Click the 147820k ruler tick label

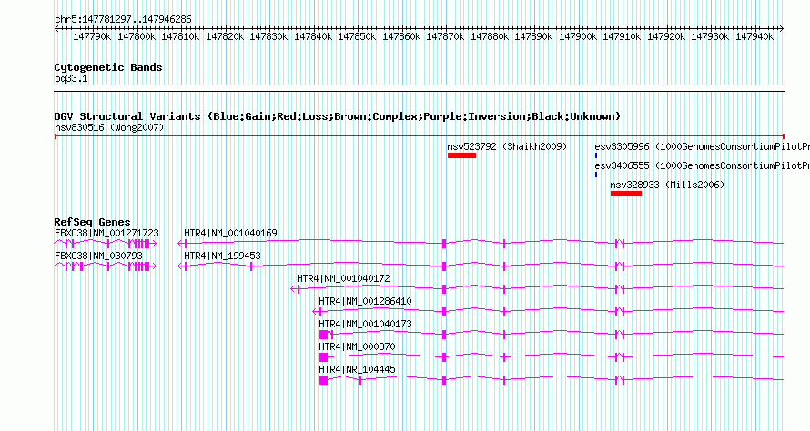click(225, 36)
